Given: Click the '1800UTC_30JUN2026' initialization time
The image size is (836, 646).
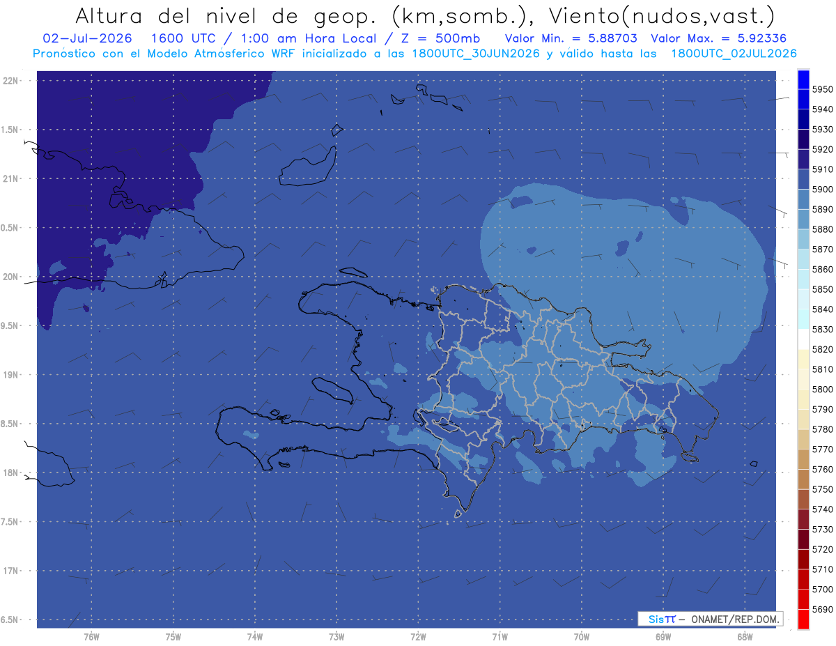Looking at the screenshot, I should point(476,54).
